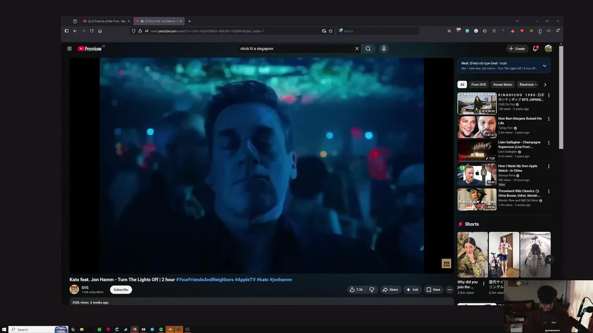Open more actions ellipsis below the video
The width and height of the screenshot is (593, 333).
(x=449, y=290)
